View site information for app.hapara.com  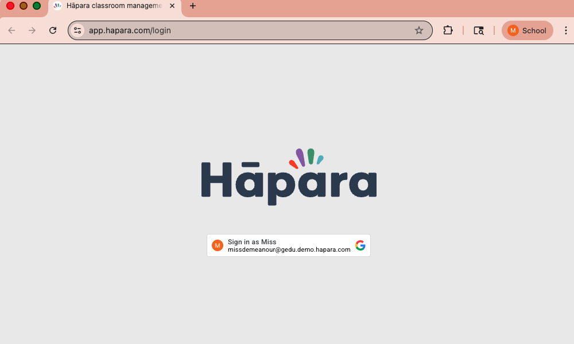[77, 30]
